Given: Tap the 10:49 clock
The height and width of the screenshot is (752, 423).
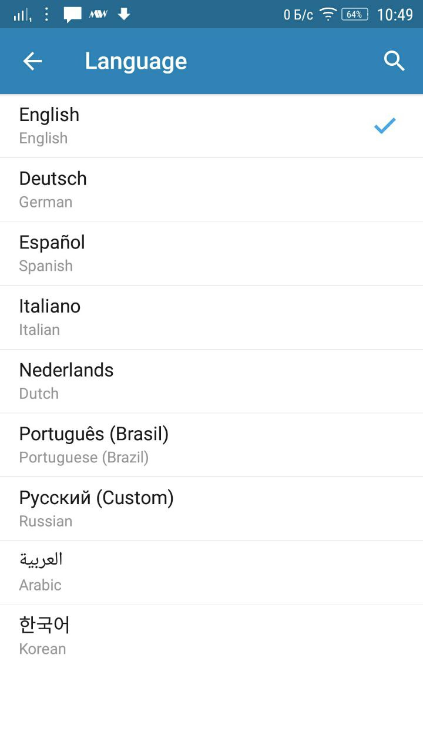Looking at the screenshot, I should click(395, 14).
